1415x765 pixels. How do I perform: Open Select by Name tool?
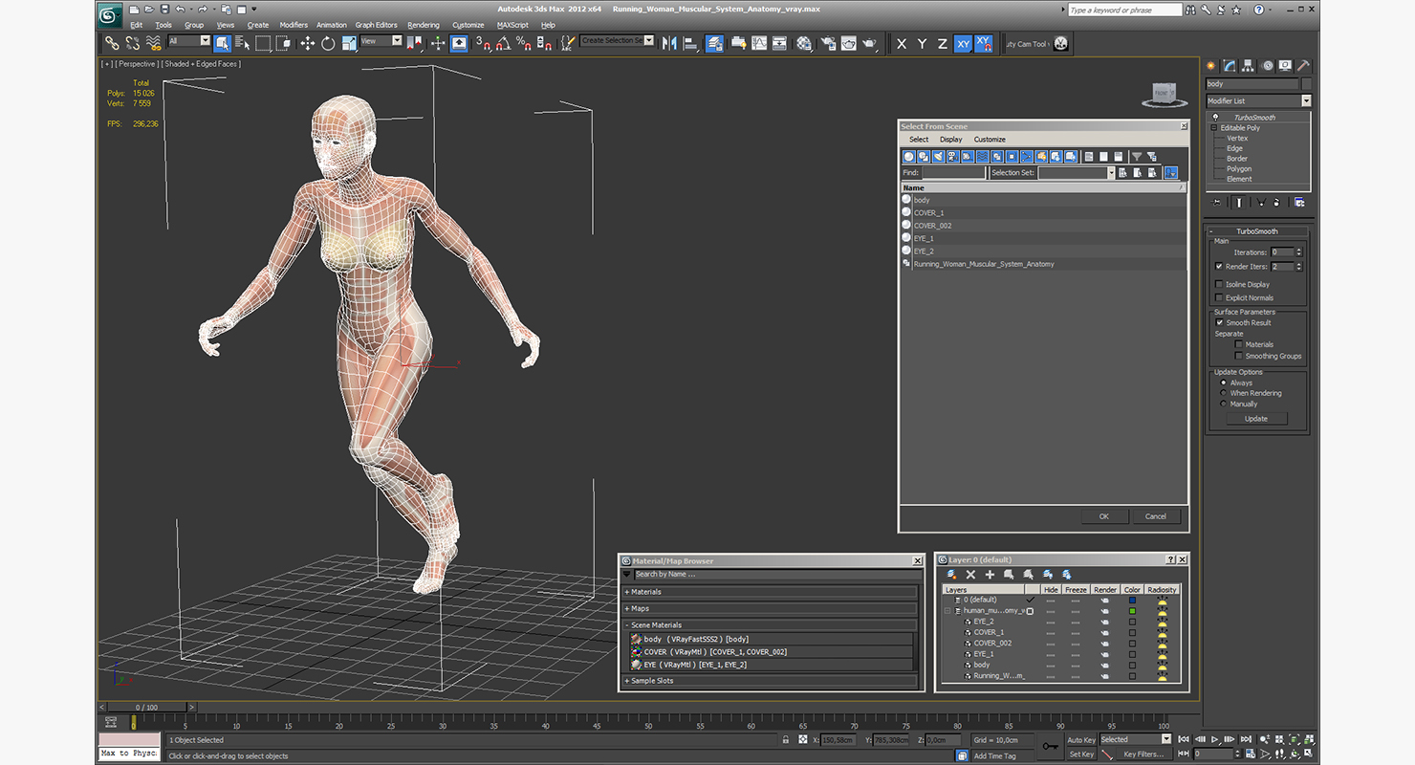(x=241, y=43)
